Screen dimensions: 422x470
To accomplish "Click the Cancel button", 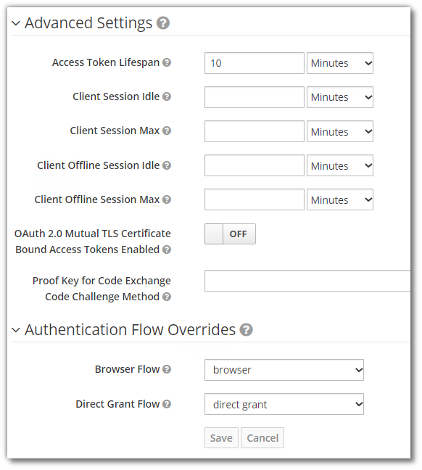I will coord(262,438).
